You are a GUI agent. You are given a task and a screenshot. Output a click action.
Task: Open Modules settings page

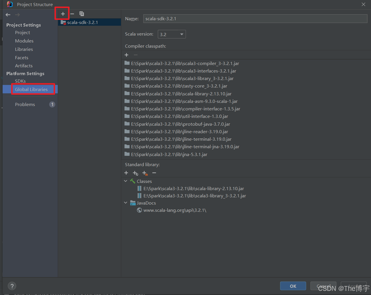(x=24, y=41)
